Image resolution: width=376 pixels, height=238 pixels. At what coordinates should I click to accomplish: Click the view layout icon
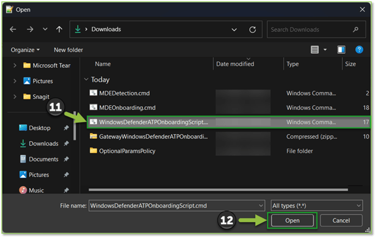[315, 50]
